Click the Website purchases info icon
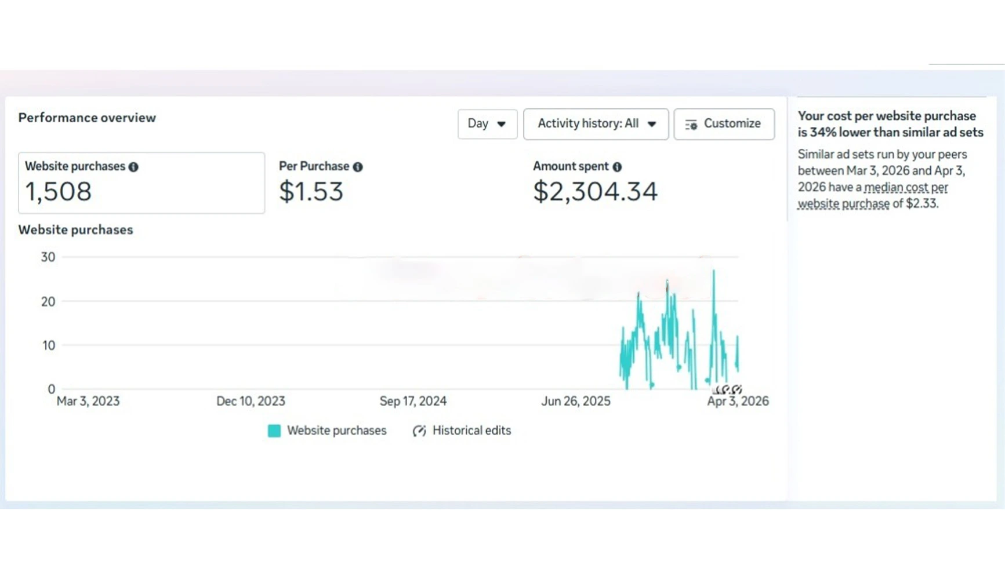This screenshot has height=573, width=1005. click(x=133, y=167)
